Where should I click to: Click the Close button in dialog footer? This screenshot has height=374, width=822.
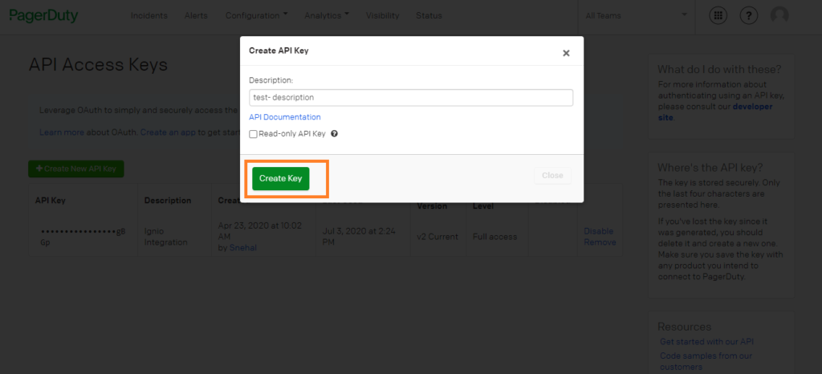(x=551, y=176)
